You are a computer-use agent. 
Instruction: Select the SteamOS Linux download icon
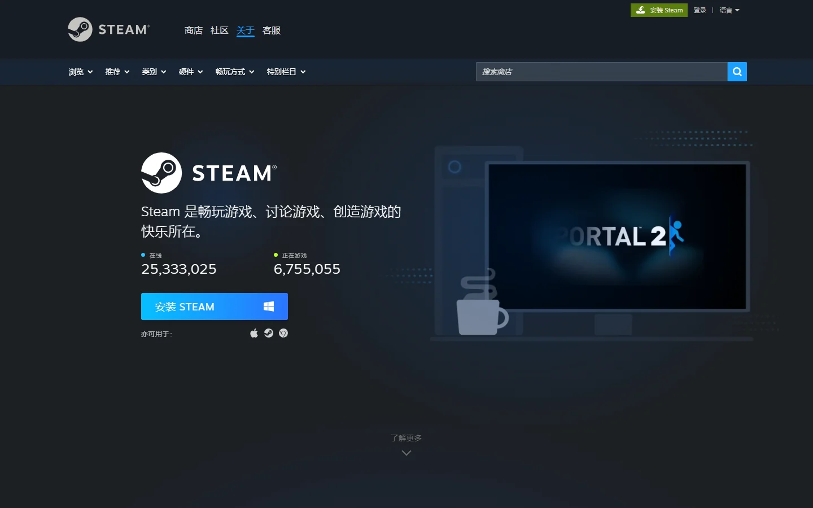269,333
